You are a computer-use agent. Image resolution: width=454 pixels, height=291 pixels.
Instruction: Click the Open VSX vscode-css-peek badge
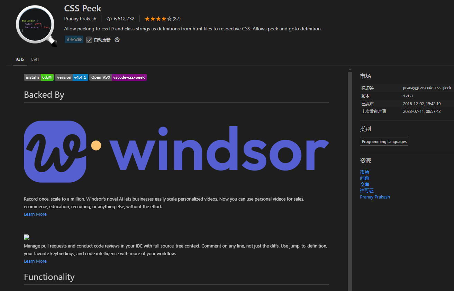pyautogui.click(x=118, y=77)
